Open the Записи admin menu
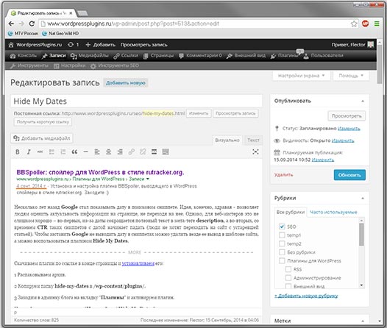This screenshot has height=328, width=387. (x=54, y=55)
